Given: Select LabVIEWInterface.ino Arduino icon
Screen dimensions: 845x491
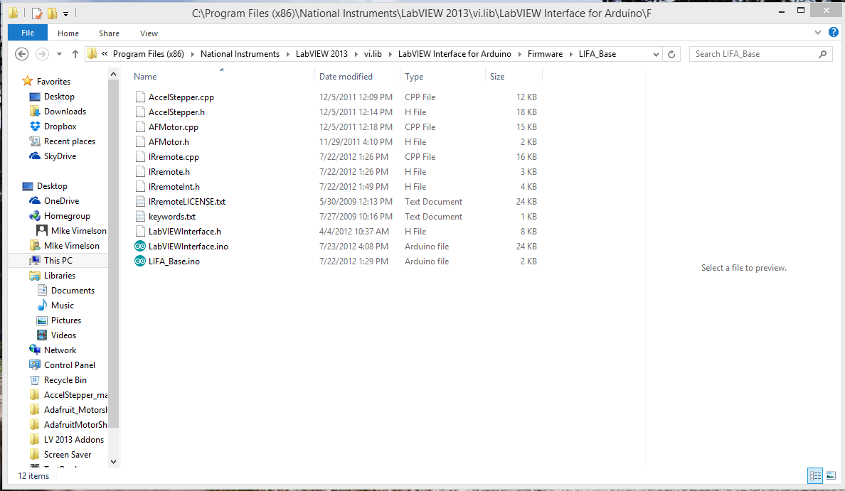Looking at the screenshot, I should click(x=140, y=246).
